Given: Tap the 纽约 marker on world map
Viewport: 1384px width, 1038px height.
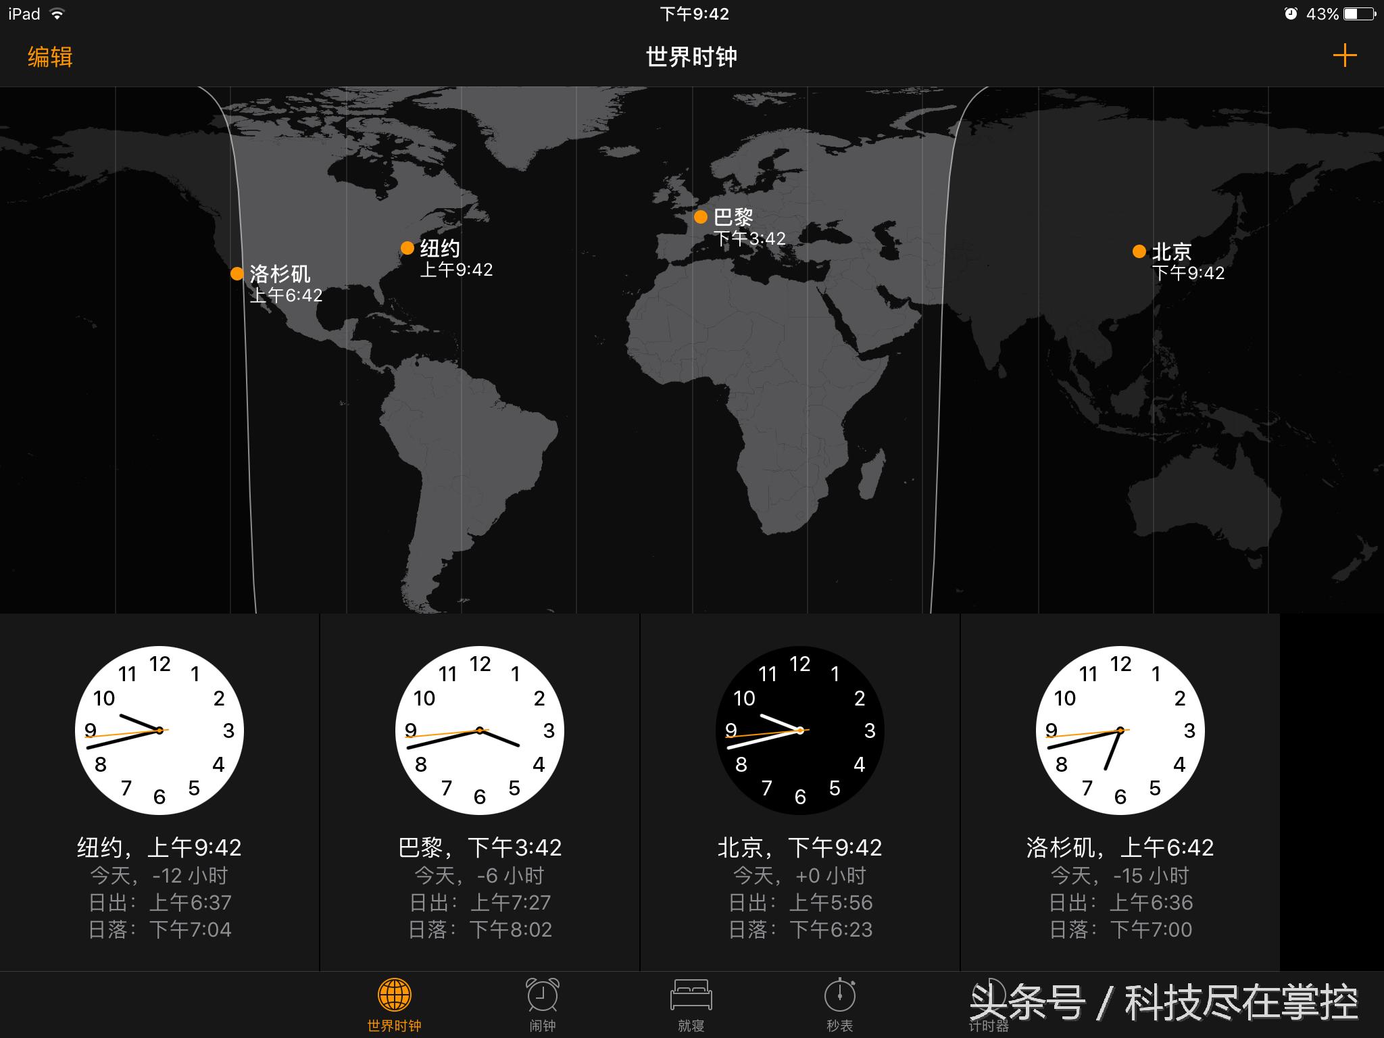Looking at the screenshot, I should [407, 248].
